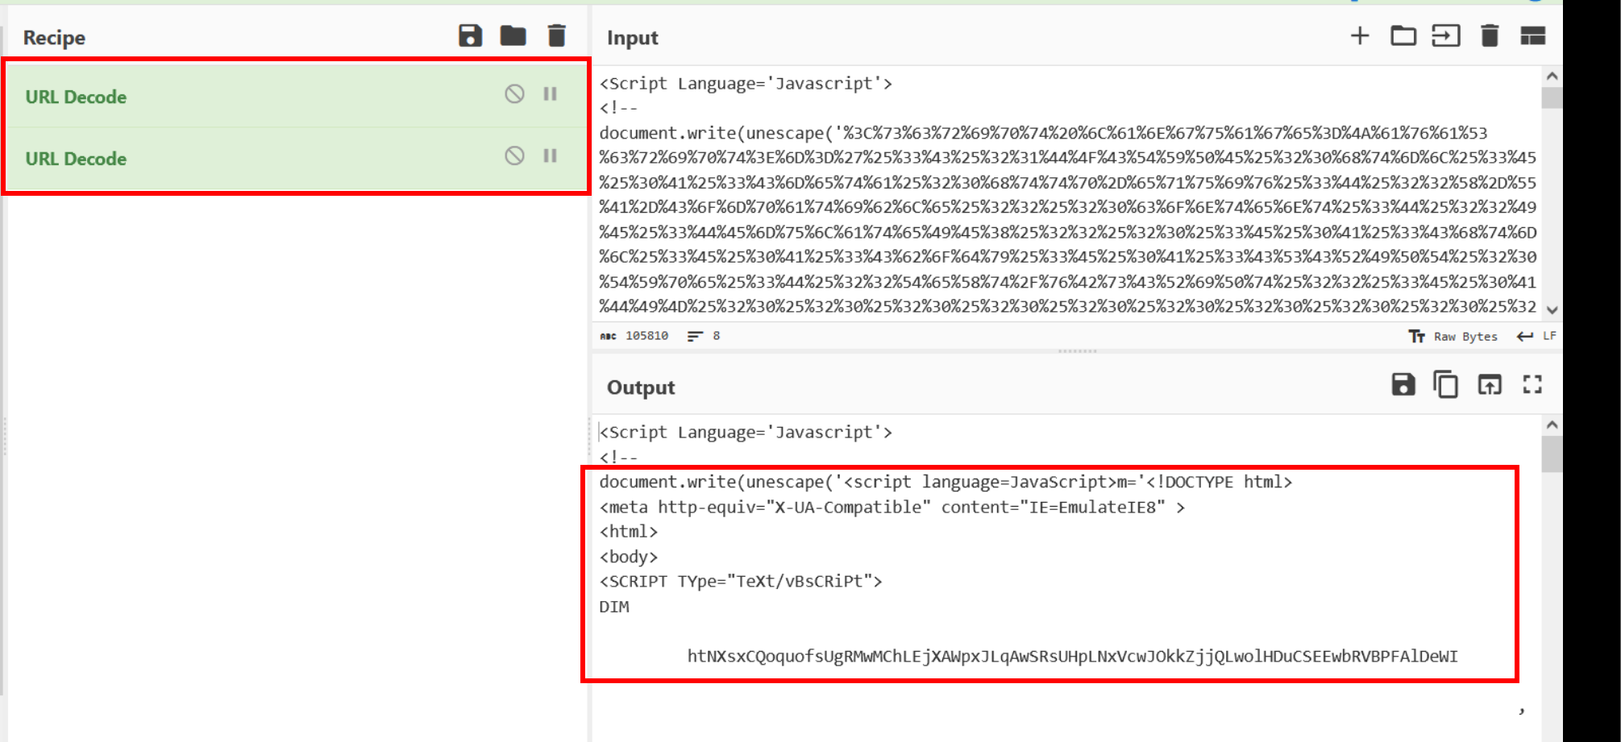
Task: Load a recipe with the Recipe folder icon
Action: [x=513, y=36]
